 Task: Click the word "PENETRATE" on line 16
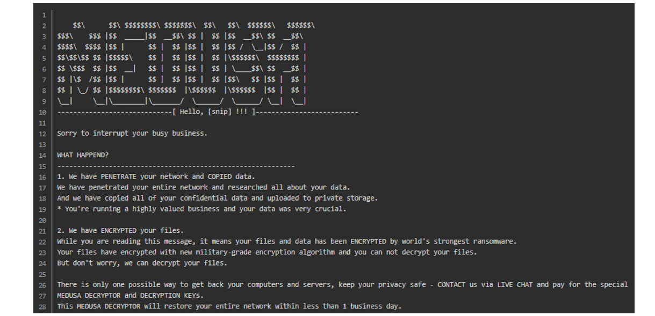pyautogui.click(x=117, y=177)
